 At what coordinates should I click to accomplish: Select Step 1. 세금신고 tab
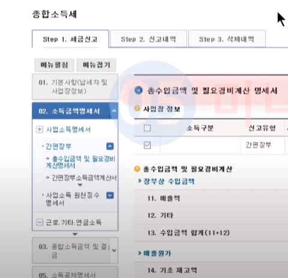tap(70, 39)
